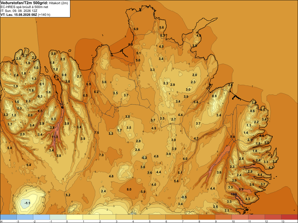Image resolution: width=298 pixels, height=223 pixels.
Task: Click the 10.3 temperature label
Action: coord(234,194)
